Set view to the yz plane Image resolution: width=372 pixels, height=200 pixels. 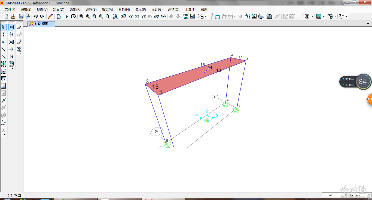click(144, 16)
